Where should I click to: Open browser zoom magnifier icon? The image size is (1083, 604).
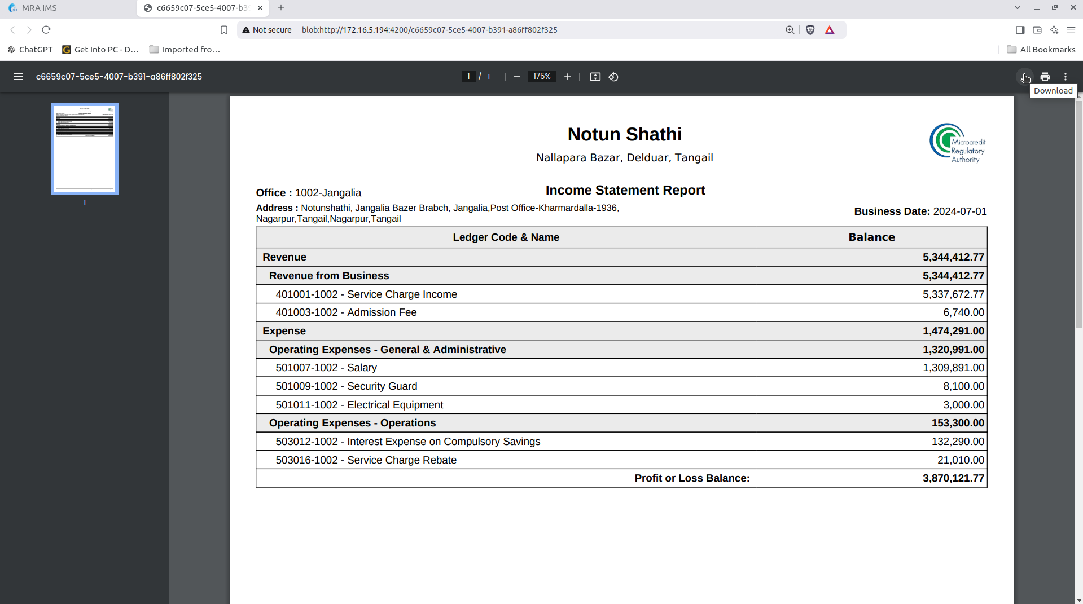point(790,30)
